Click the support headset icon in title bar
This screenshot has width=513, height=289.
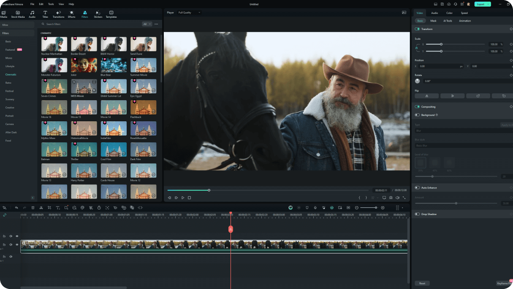pyautogui.click(x=455, y=4)
